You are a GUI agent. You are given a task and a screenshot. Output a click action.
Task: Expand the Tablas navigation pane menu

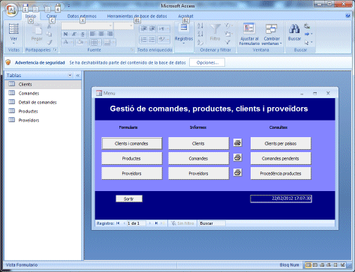[70, 75]
